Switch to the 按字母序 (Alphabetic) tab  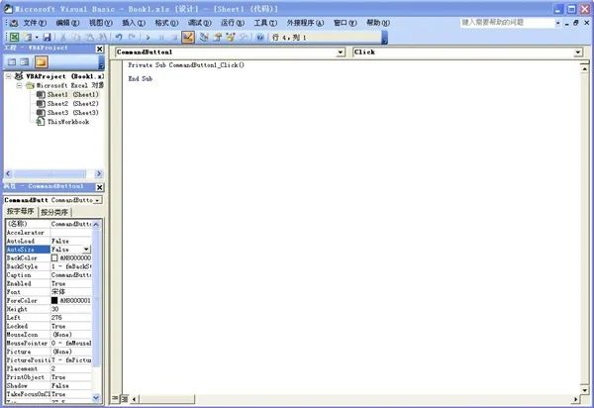21,211
